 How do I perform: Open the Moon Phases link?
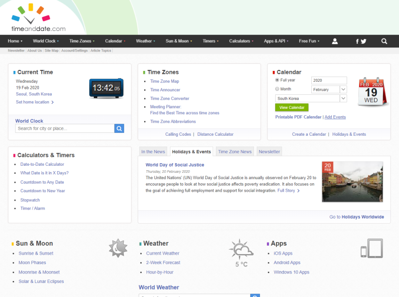[32, 263]
